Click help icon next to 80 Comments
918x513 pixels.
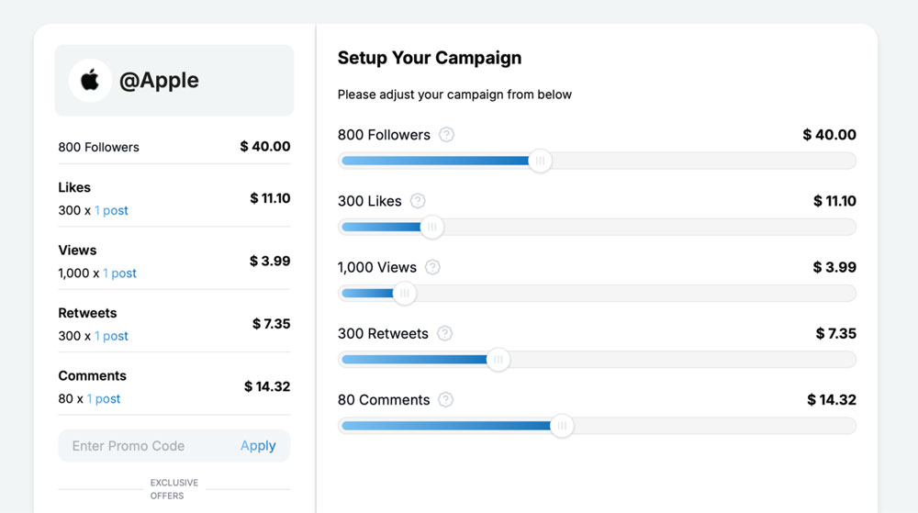445,400
